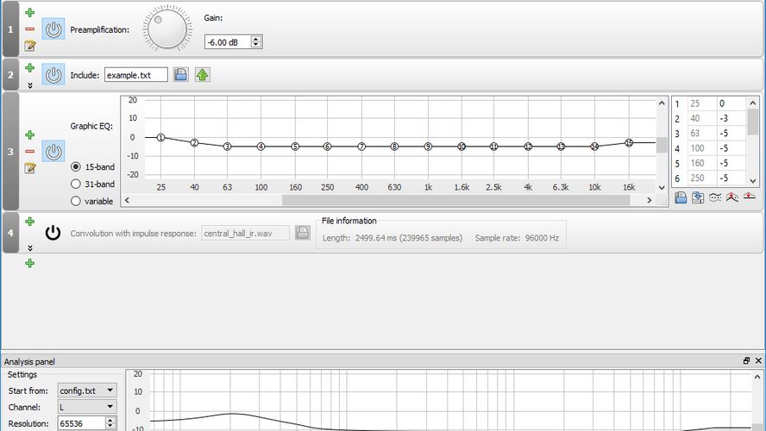Edit the Graphic EQ filter as text
This screenshot has width=766, height=431.
30,168
